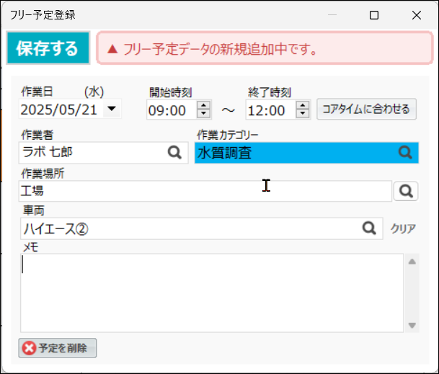This screenshot has height=374, width=439.
Task: Click the クリア link beside 車両
Action: pos(403,228)
